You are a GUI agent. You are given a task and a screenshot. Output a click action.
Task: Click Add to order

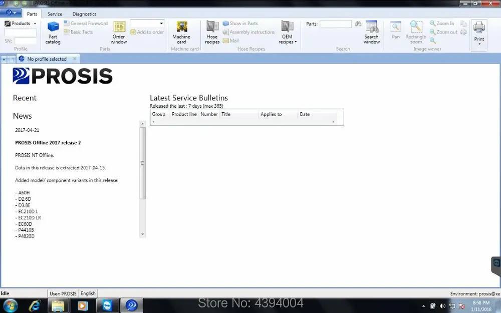pyautogui.click(x=147, y=32)
